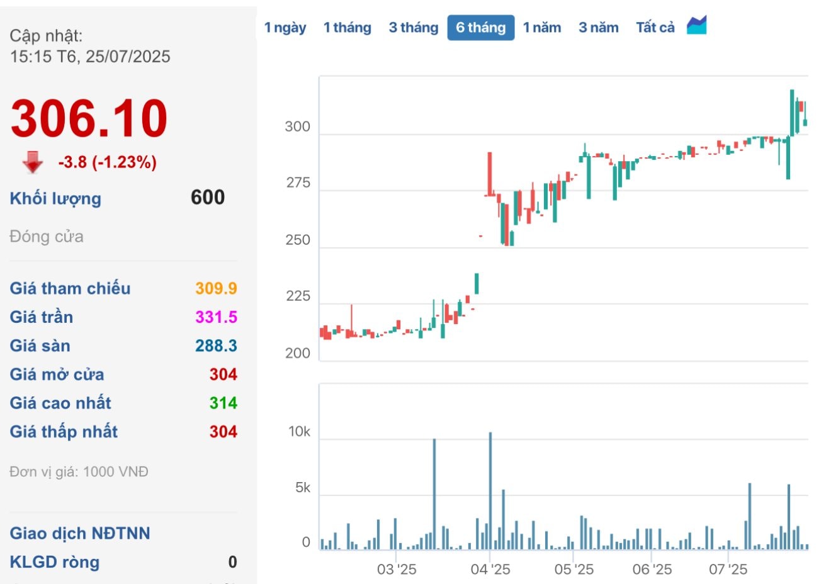Show the 1 năm chart period
The width and height of the screenshot is (831, 584).
coord(542,28)
